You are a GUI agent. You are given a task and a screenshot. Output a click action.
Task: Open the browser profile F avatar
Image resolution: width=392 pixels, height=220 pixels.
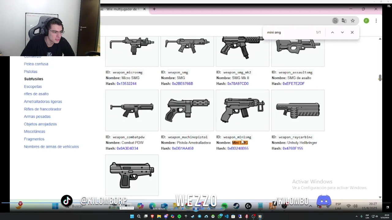pos(366,21)
